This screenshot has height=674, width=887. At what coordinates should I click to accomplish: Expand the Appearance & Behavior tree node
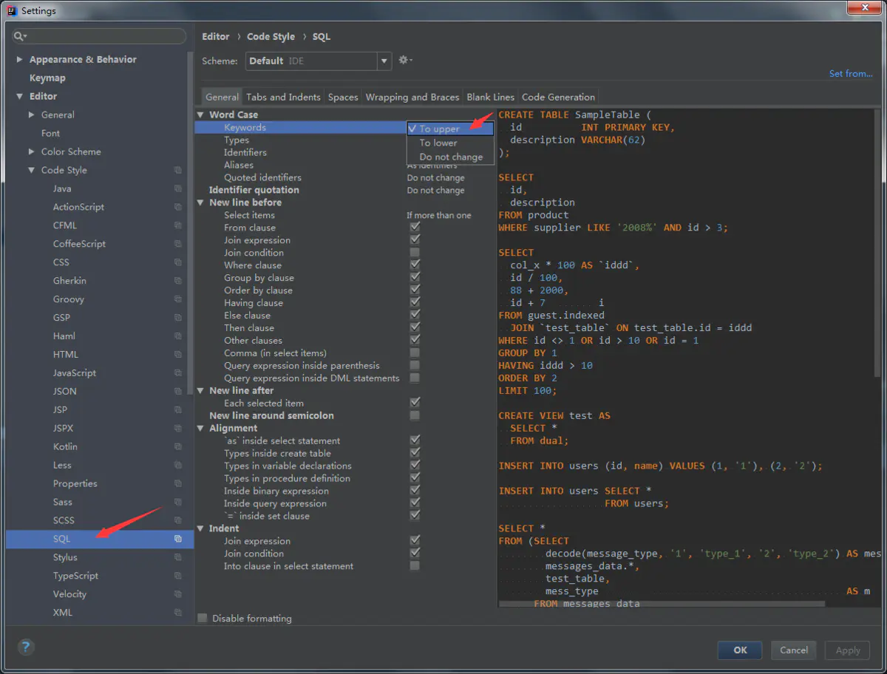[19, 59]
